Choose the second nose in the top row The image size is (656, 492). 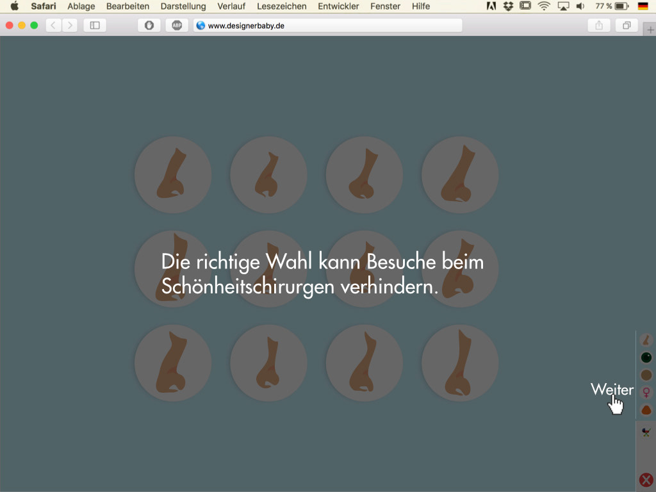[268, 175]
